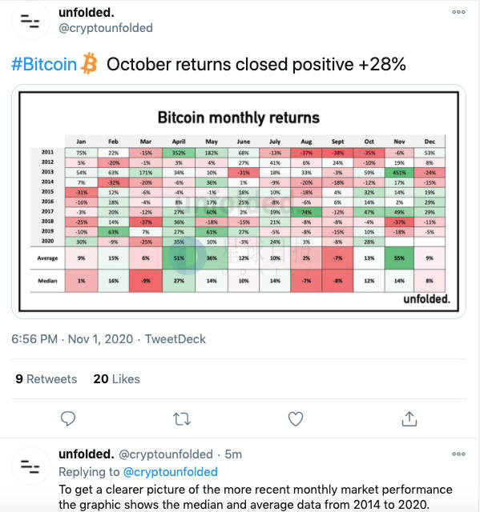This screenshot has height=512, width=480.
Task: Open main tweet's three-dot more menu
Action: (x=458, y=12)
